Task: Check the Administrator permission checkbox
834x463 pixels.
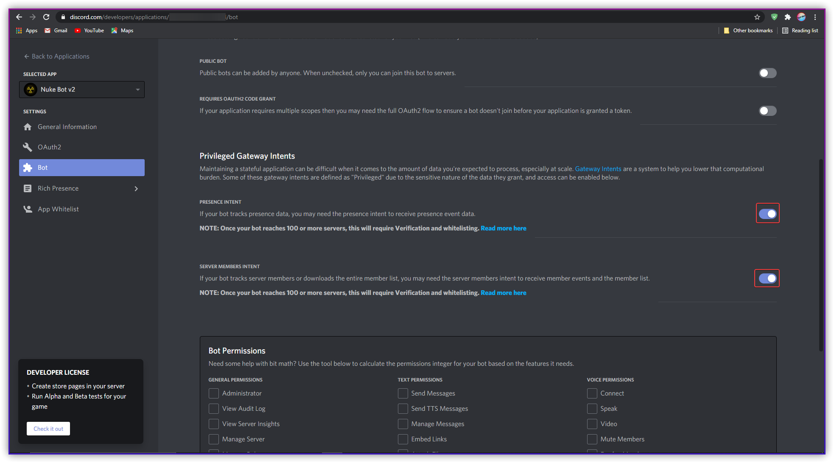Action: tap(214, 393)
